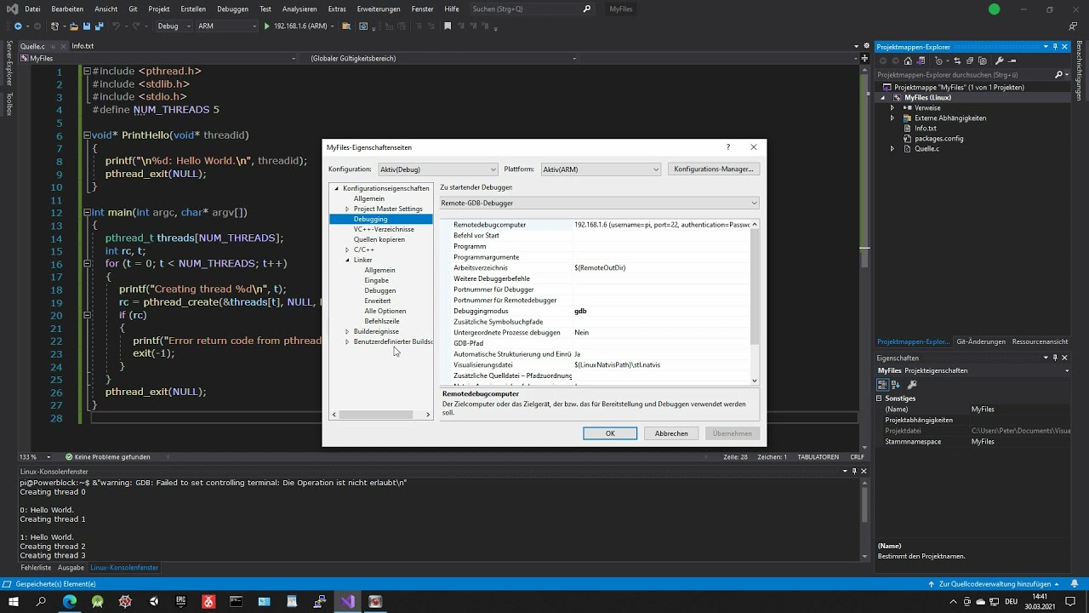1089x613 pixels.
Task: Click the Visual Studio icon in the taskbar
Action: [x=347, y=601]
